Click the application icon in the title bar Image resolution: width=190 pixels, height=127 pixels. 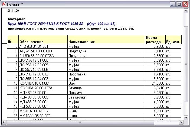(x=4, y=4)
